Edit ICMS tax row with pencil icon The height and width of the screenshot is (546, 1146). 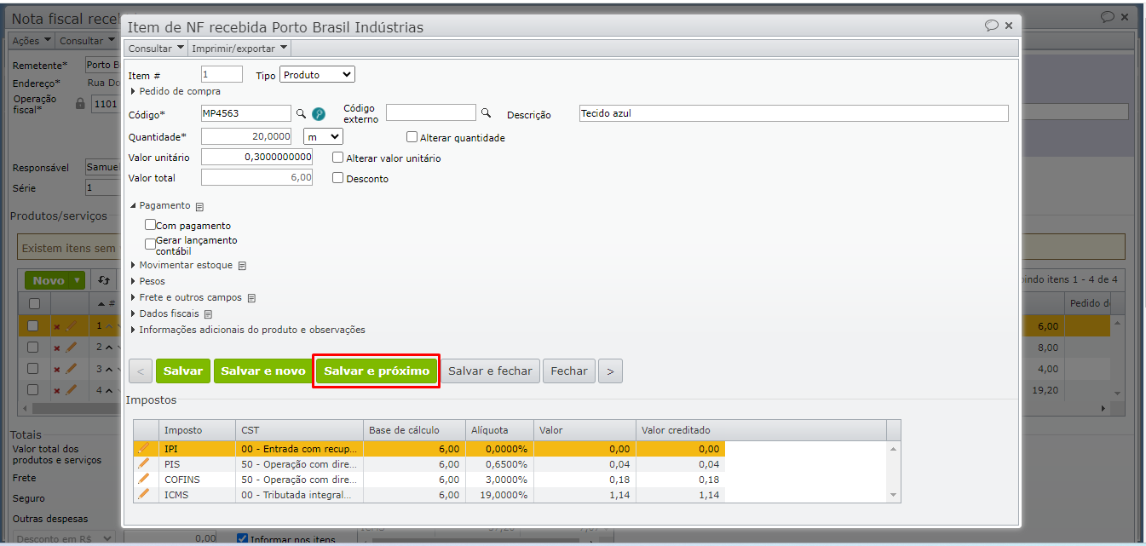pos(143,494)
